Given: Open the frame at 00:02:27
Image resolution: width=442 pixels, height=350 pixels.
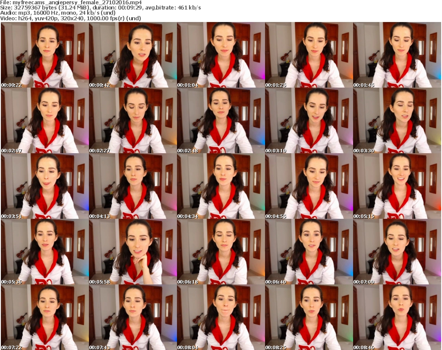Looking at the screenshot, I should tap(133, 120).
